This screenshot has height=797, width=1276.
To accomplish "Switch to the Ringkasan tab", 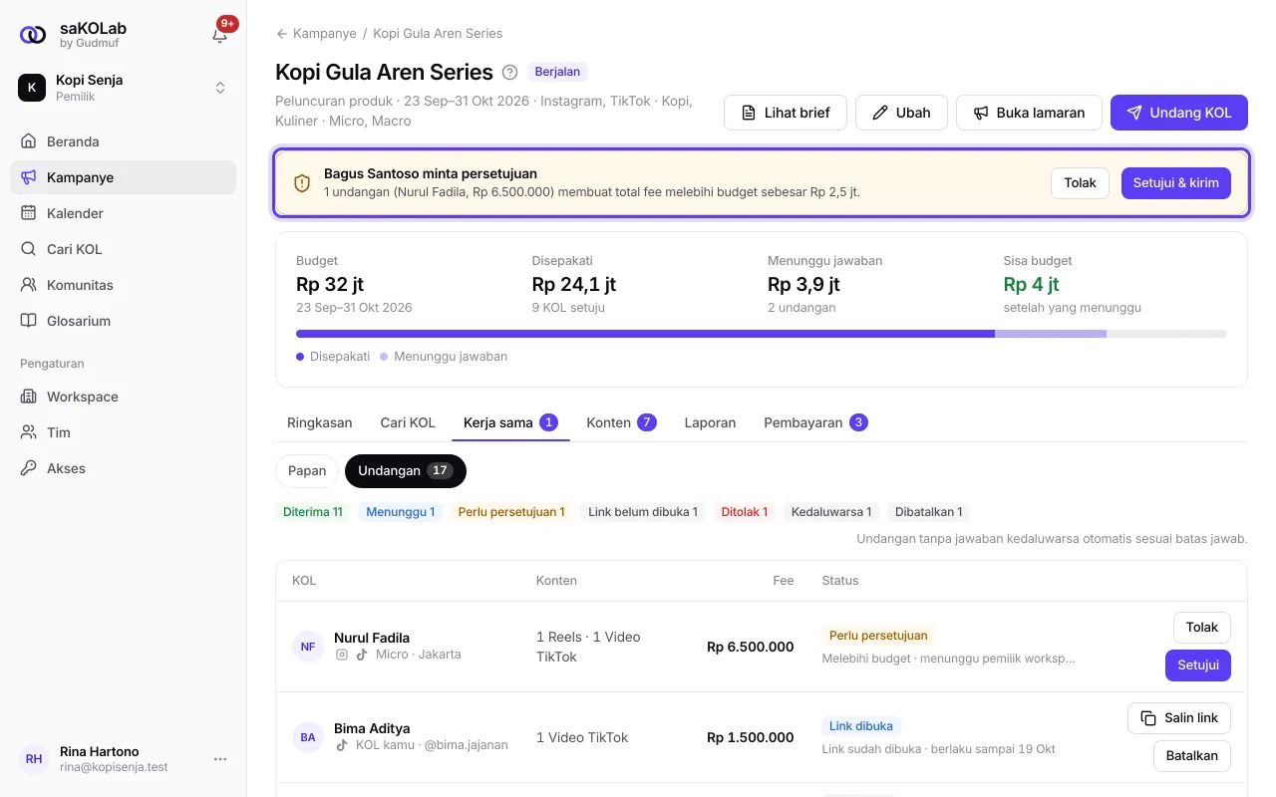I will [320, 422].
